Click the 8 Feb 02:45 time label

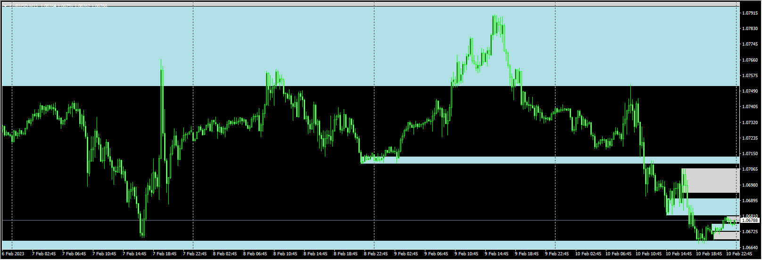[225, 254]
